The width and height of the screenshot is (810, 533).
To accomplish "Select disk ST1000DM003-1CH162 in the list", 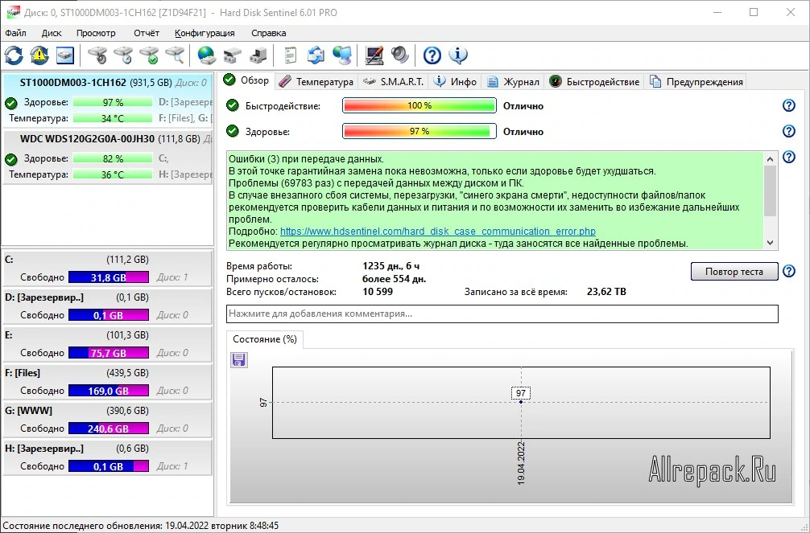I will click(107, 100).
